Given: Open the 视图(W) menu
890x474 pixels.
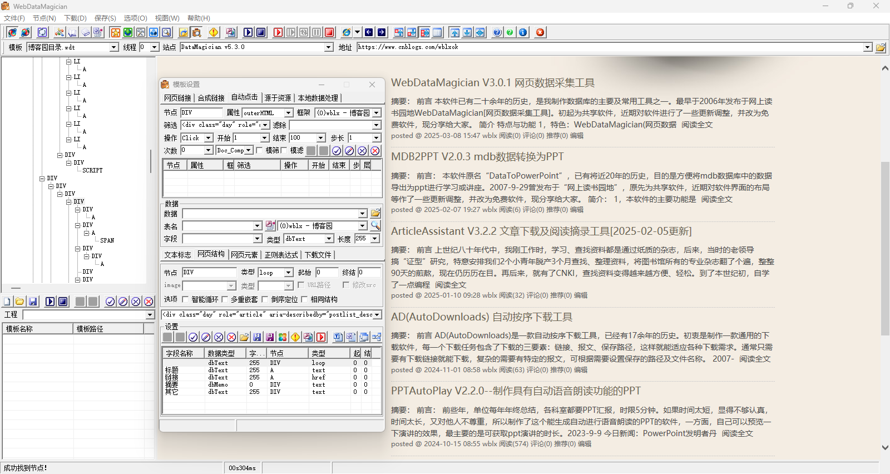Looking at the screenshot, I should [167, 18].
